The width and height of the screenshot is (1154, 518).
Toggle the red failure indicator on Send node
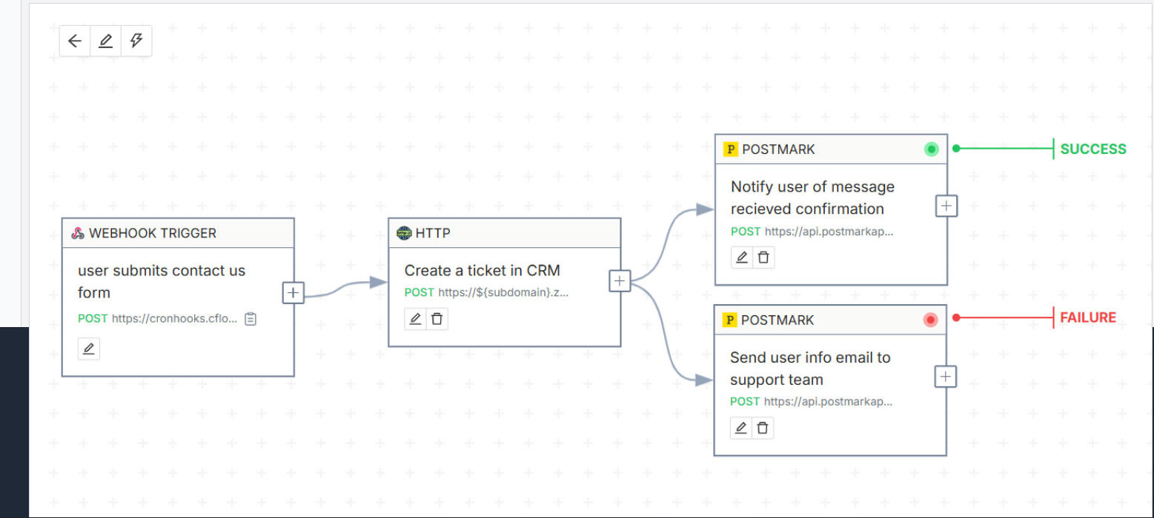pyautogui.click(x=929, y=320)
